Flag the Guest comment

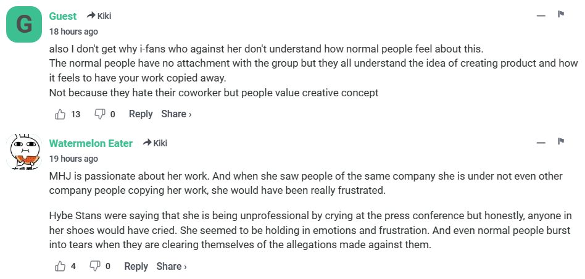coord(561,15)
